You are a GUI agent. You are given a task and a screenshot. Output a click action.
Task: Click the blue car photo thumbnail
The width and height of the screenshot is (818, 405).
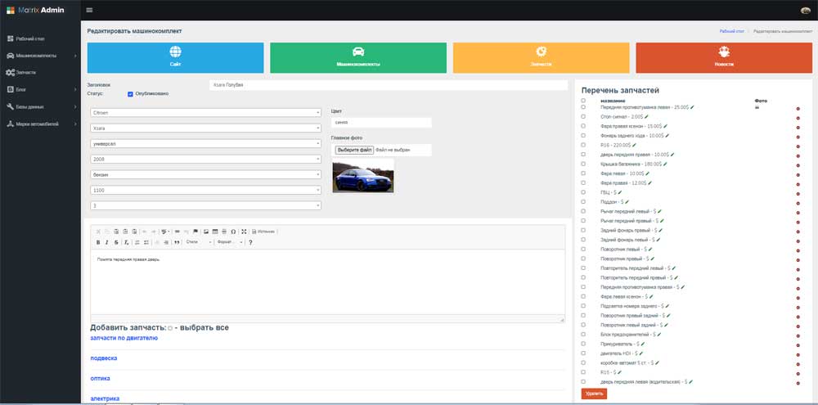[363, 176]
